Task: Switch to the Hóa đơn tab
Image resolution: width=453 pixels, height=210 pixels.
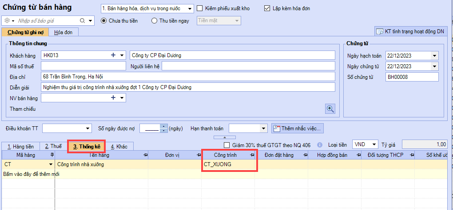Action: point(64,32)
